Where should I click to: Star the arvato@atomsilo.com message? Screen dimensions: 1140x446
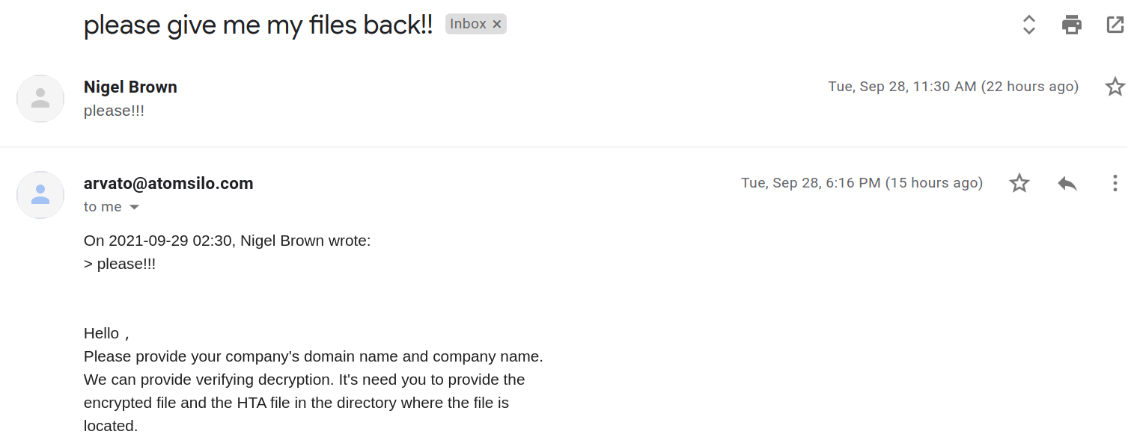tap(1019, 183)
